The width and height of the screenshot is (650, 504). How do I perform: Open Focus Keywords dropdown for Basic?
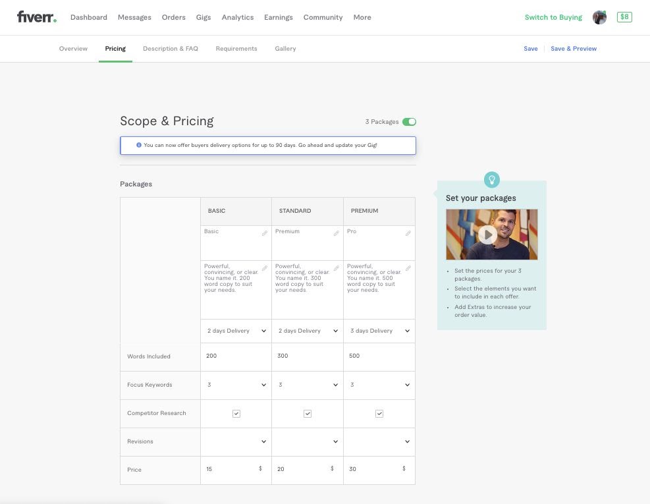click(236, 385)
